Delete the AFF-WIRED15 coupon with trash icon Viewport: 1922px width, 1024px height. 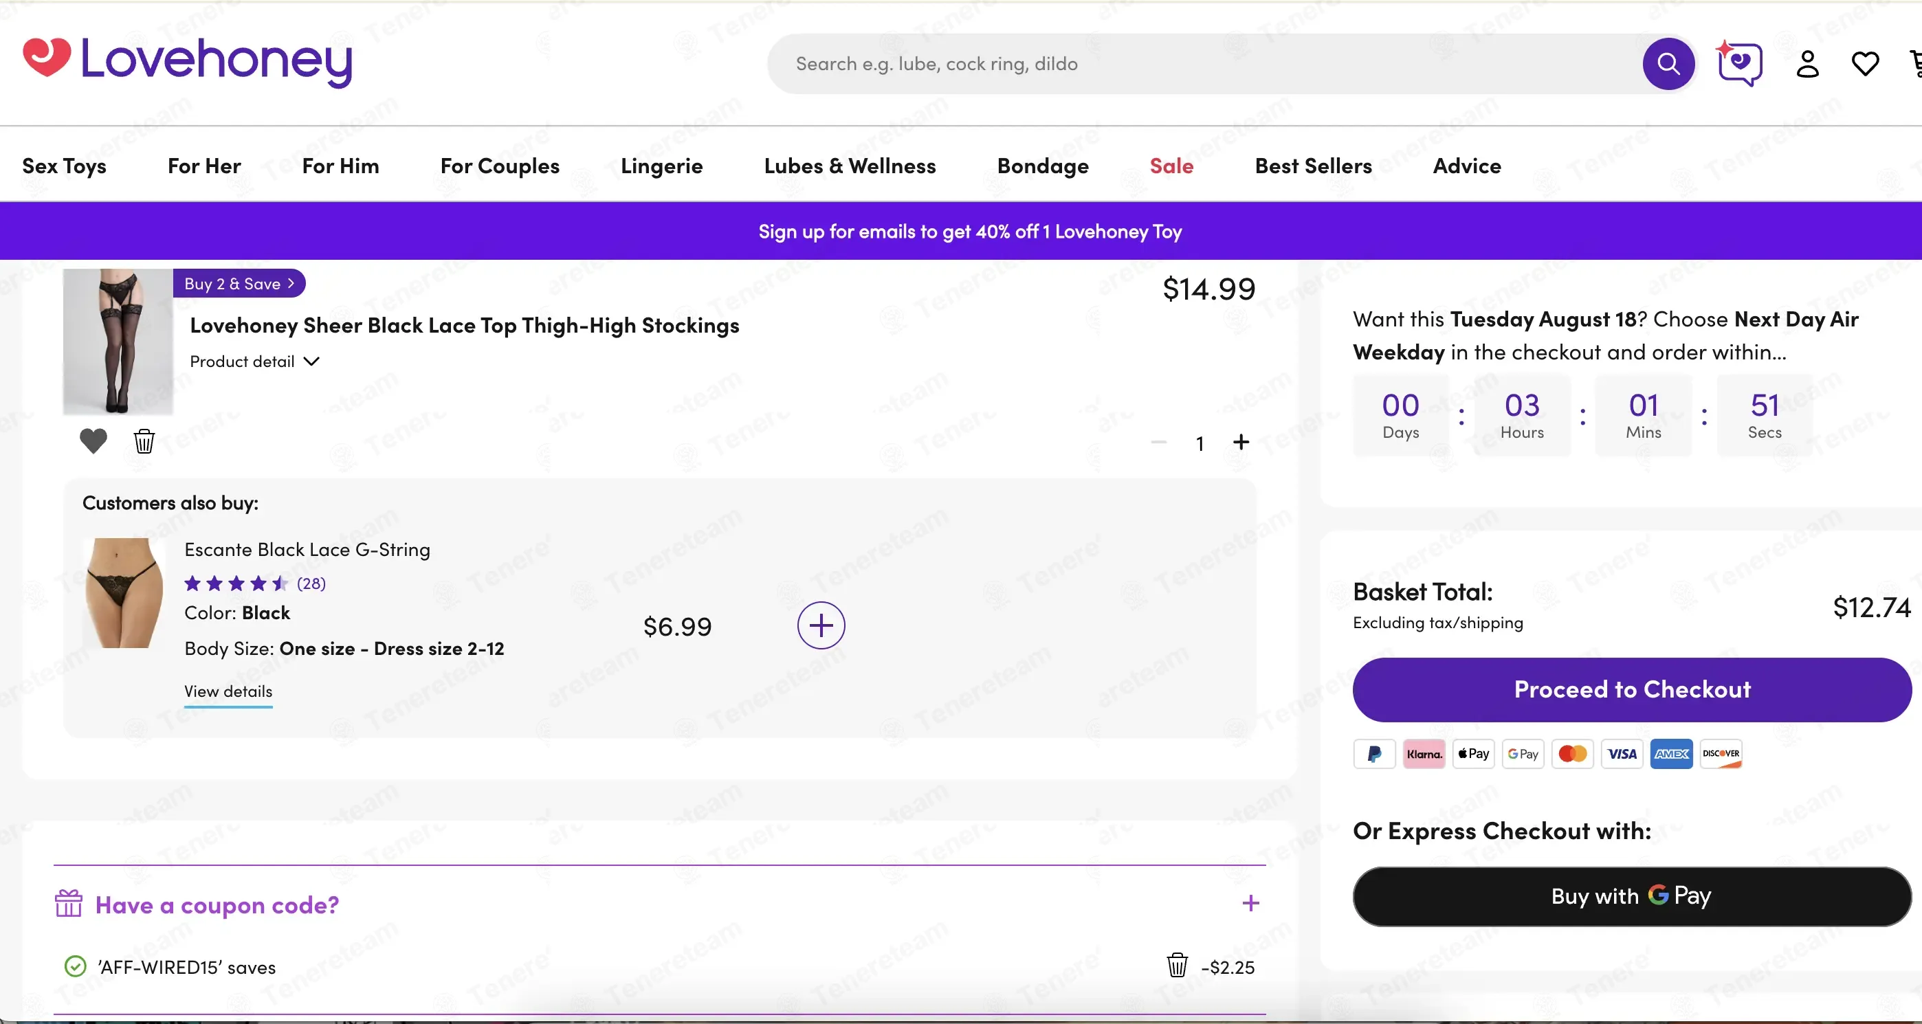[x=1178, y=966]
